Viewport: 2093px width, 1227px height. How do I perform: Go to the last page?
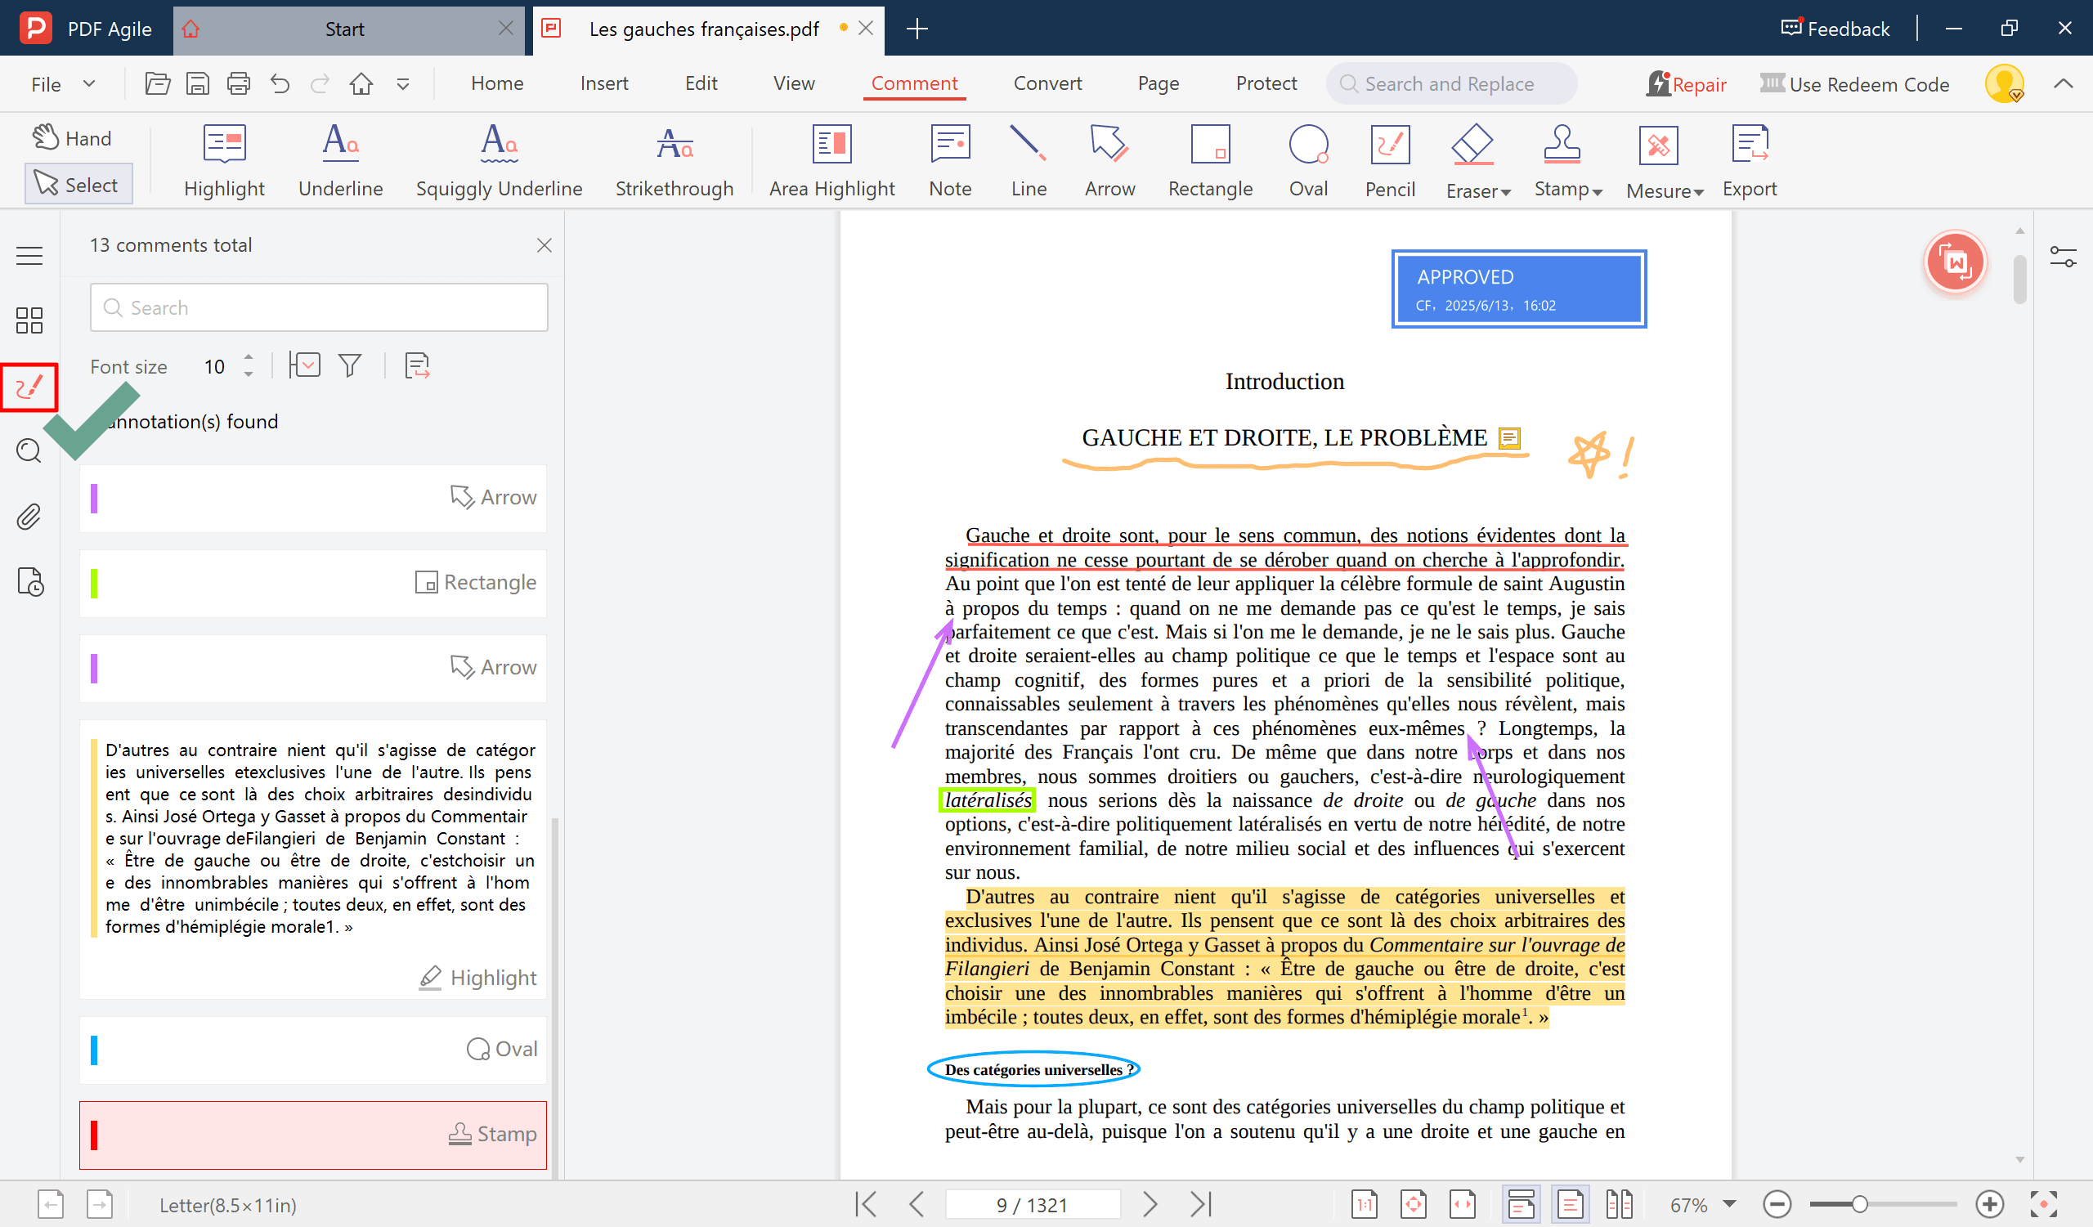pyautogui.click(x=1201, y=1204)
